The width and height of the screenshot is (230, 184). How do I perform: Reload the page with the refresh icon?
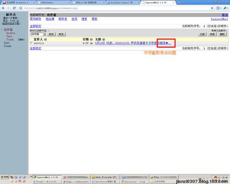pos(14,8)
